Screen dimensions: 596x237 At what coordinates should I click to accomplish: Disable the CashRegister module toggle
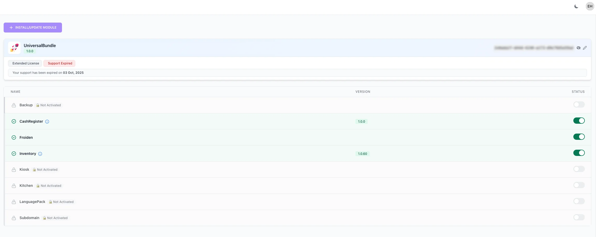[579, 121]
